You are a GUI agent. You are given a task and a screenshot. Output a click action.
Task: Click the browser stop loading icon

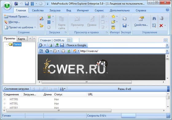tap(63, 51)
